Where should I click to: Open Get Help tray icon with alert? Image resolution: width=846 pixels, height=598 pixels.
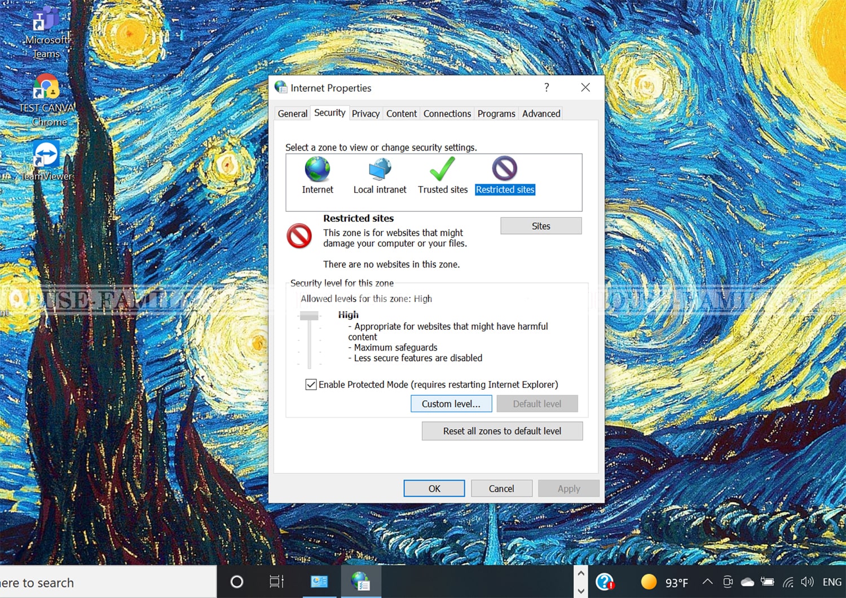coord(605,582)
